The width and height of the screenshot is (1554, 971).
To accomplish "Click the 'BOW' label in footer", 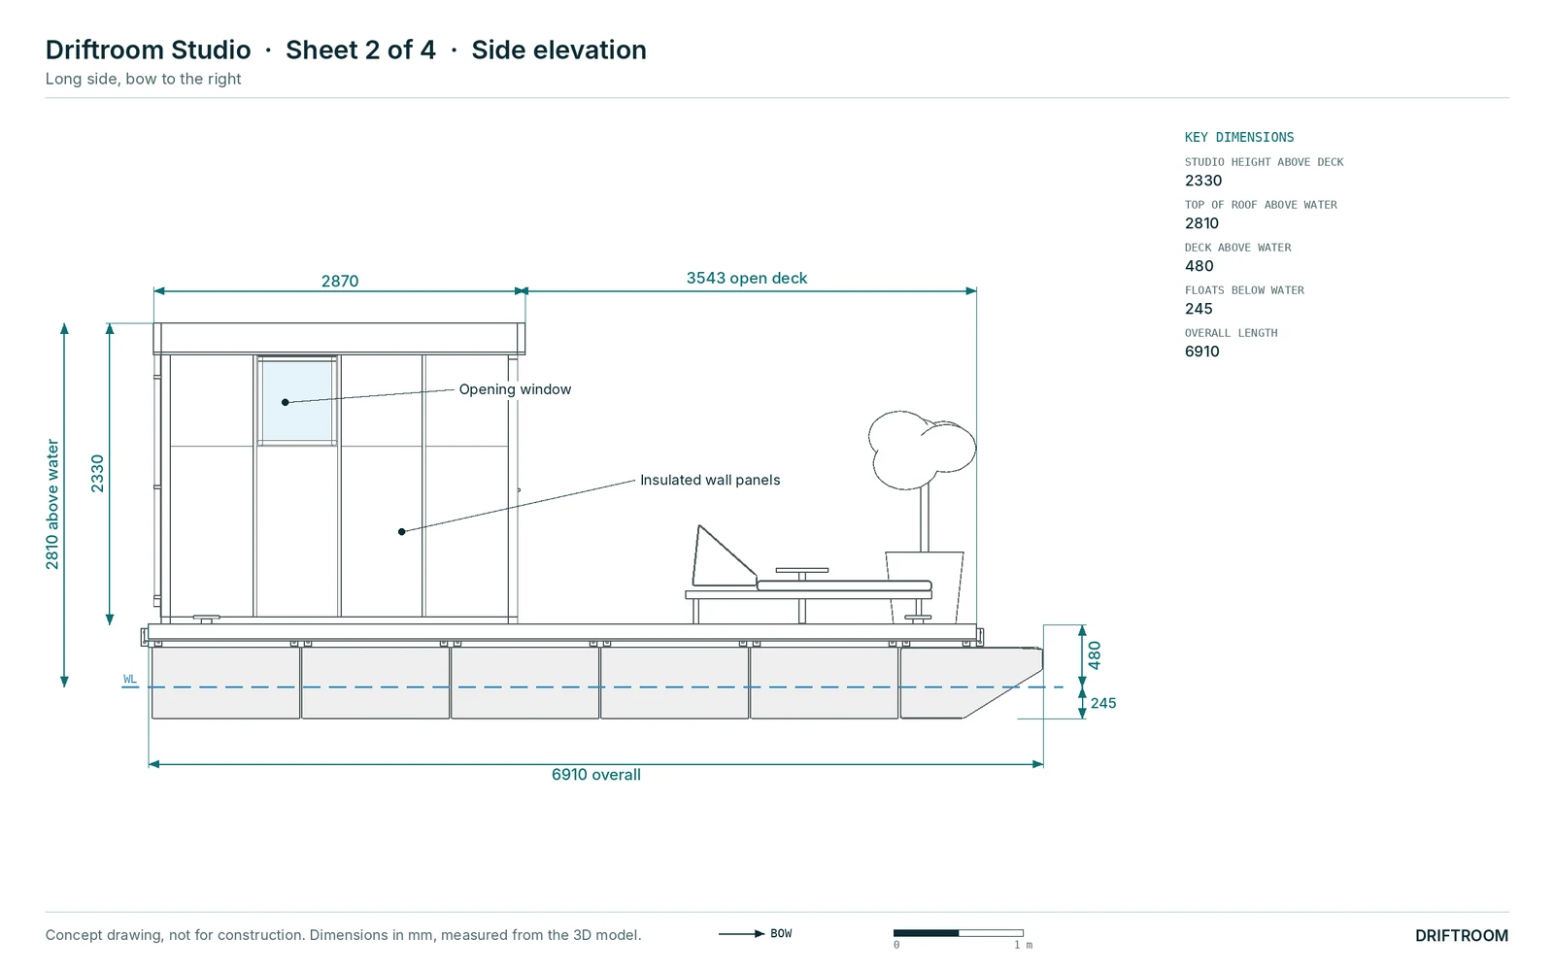I will click(x=781, y=934).
